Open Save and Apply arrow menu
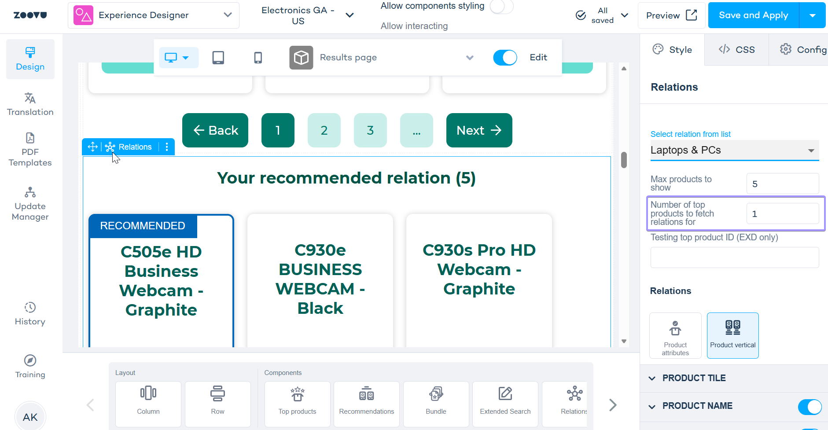Screen dimensions: 828x430 point(813,15)
